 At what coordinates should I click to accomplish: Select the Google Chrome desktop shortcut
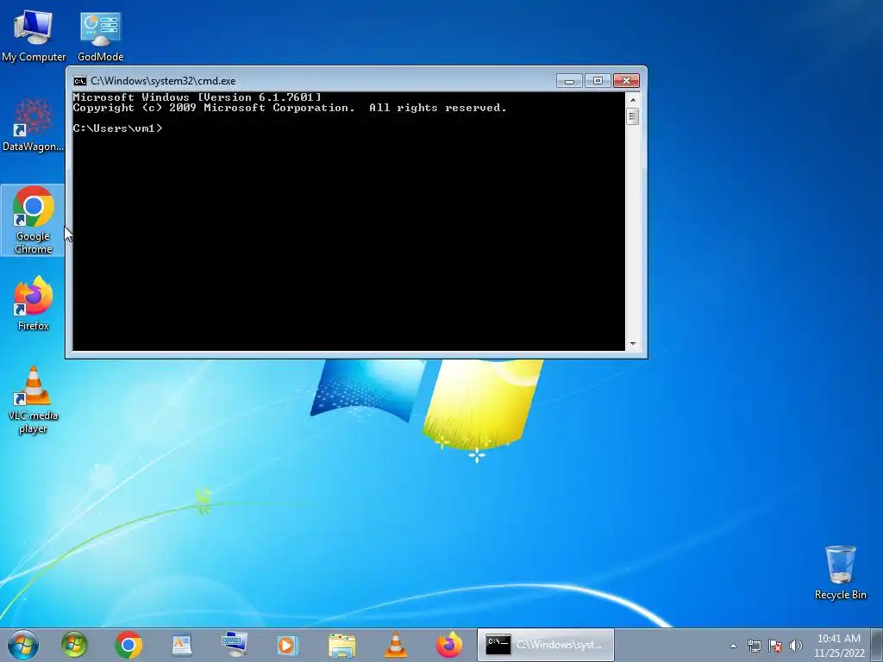pyautogui.click(x=33, y=220)
